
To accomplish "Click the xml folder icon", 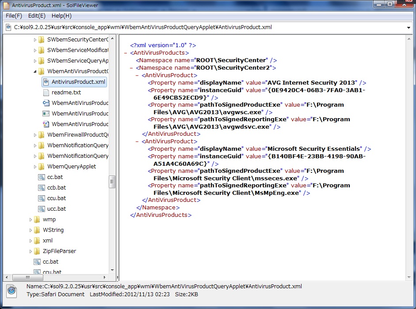I will coord(37,241).
